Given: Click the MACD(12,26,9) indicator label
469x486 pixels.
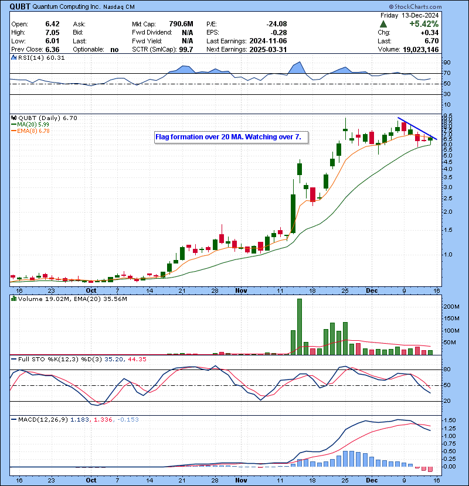Looking at the screenshot, I should coord(43,420).
